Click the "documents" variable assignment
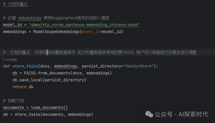The image size is (215, 123). tap(14, 108)
